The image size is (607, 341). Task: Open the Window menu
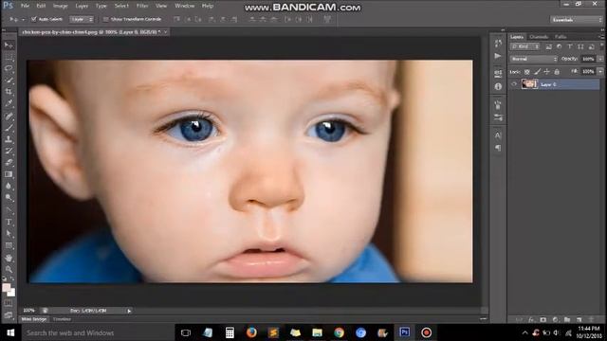pyautogui.click(x=184, y=6)
